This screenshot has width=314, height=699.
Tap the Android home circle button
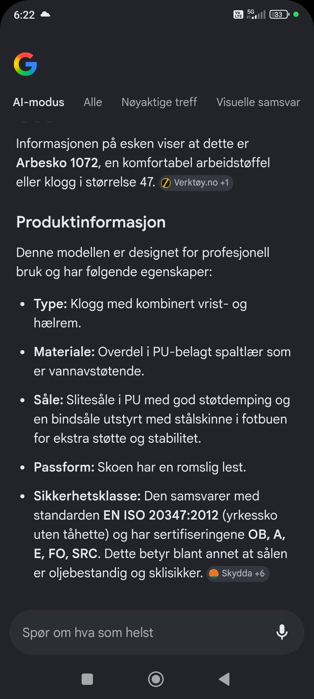[x=156, y=679]
